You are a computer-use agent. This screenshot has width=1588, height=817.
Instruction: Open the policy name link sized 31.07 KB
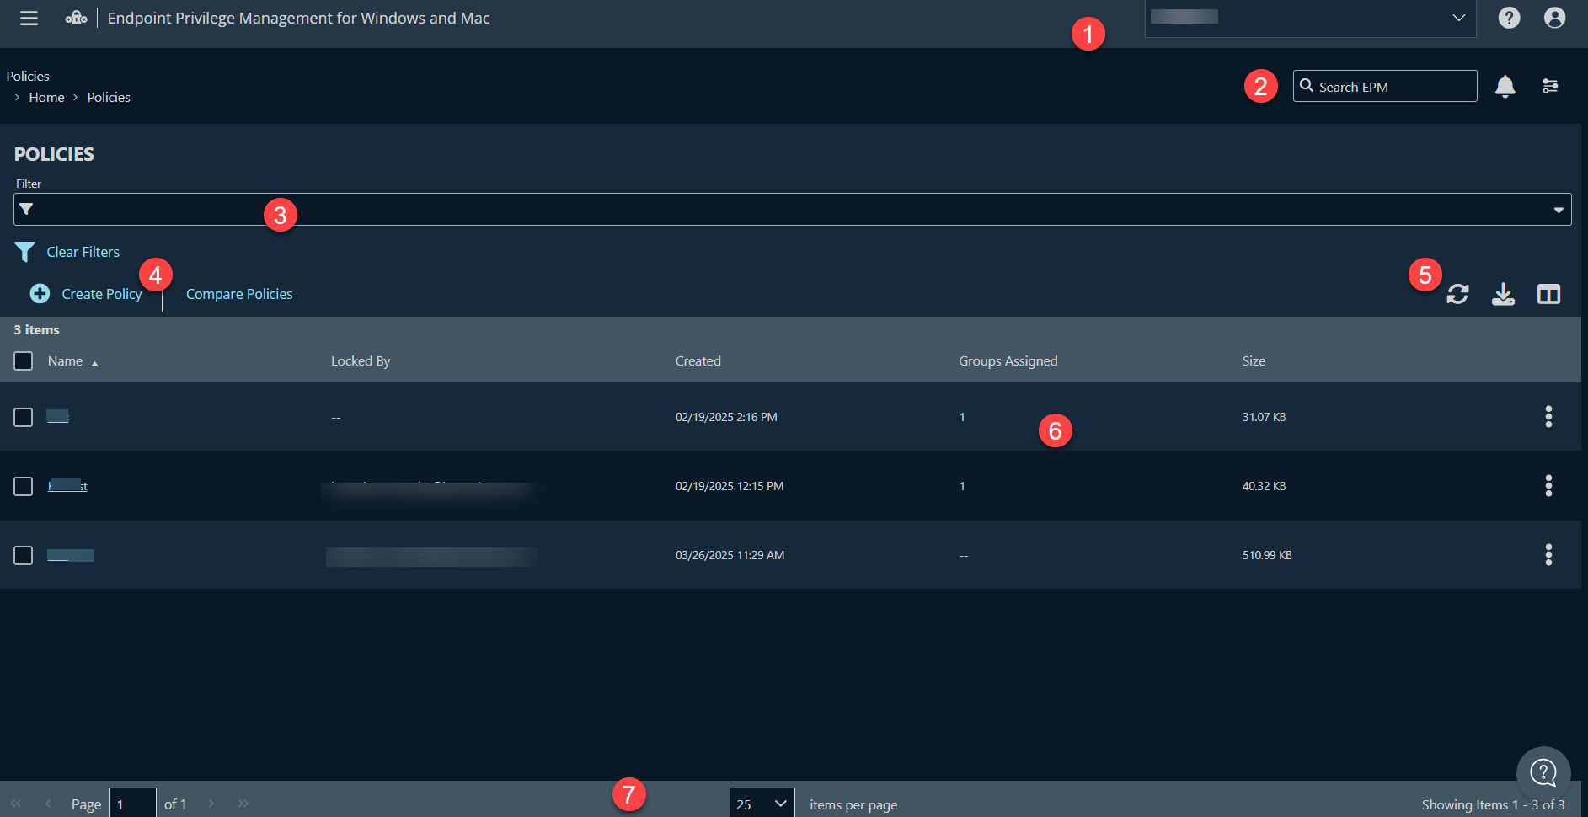pos(57,416)
